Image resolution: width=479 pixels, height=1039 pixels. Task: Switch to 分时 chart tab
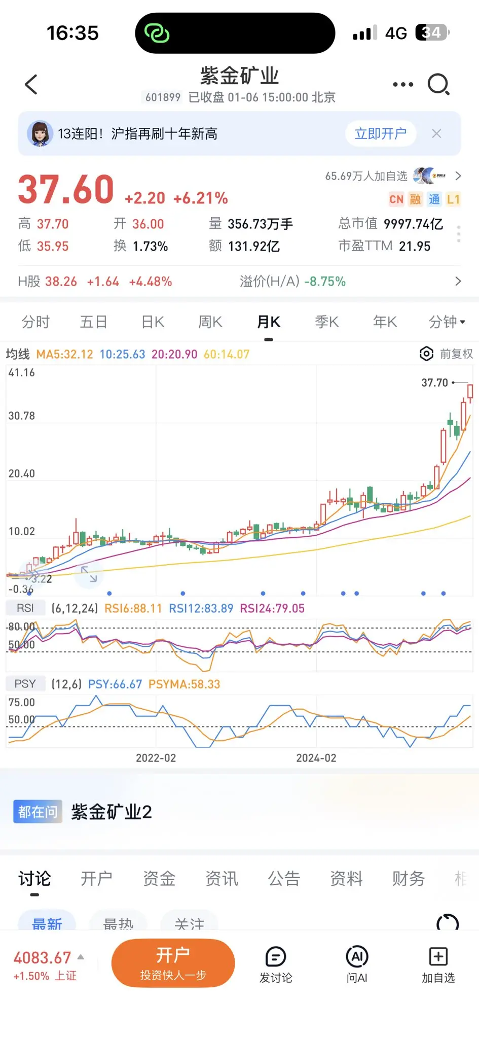[35, 322]
